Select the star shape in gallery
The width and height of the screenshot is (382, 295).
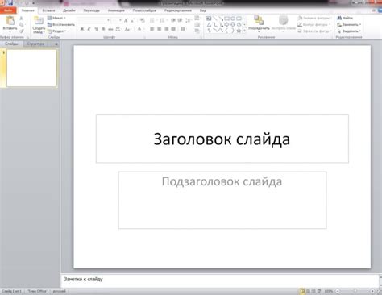coord(239,31)
